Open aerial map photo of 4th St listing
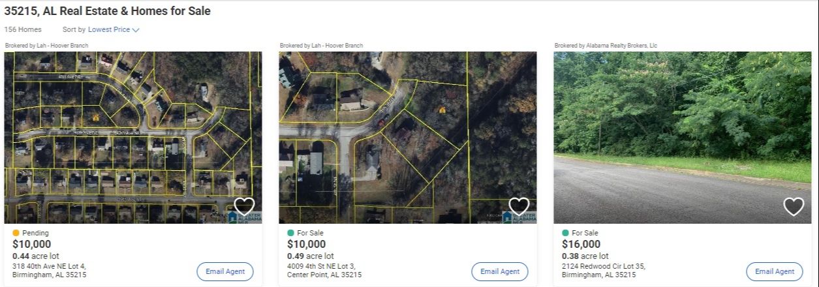The width and height of the screenshot is (819, 287). tap(408, 138)
